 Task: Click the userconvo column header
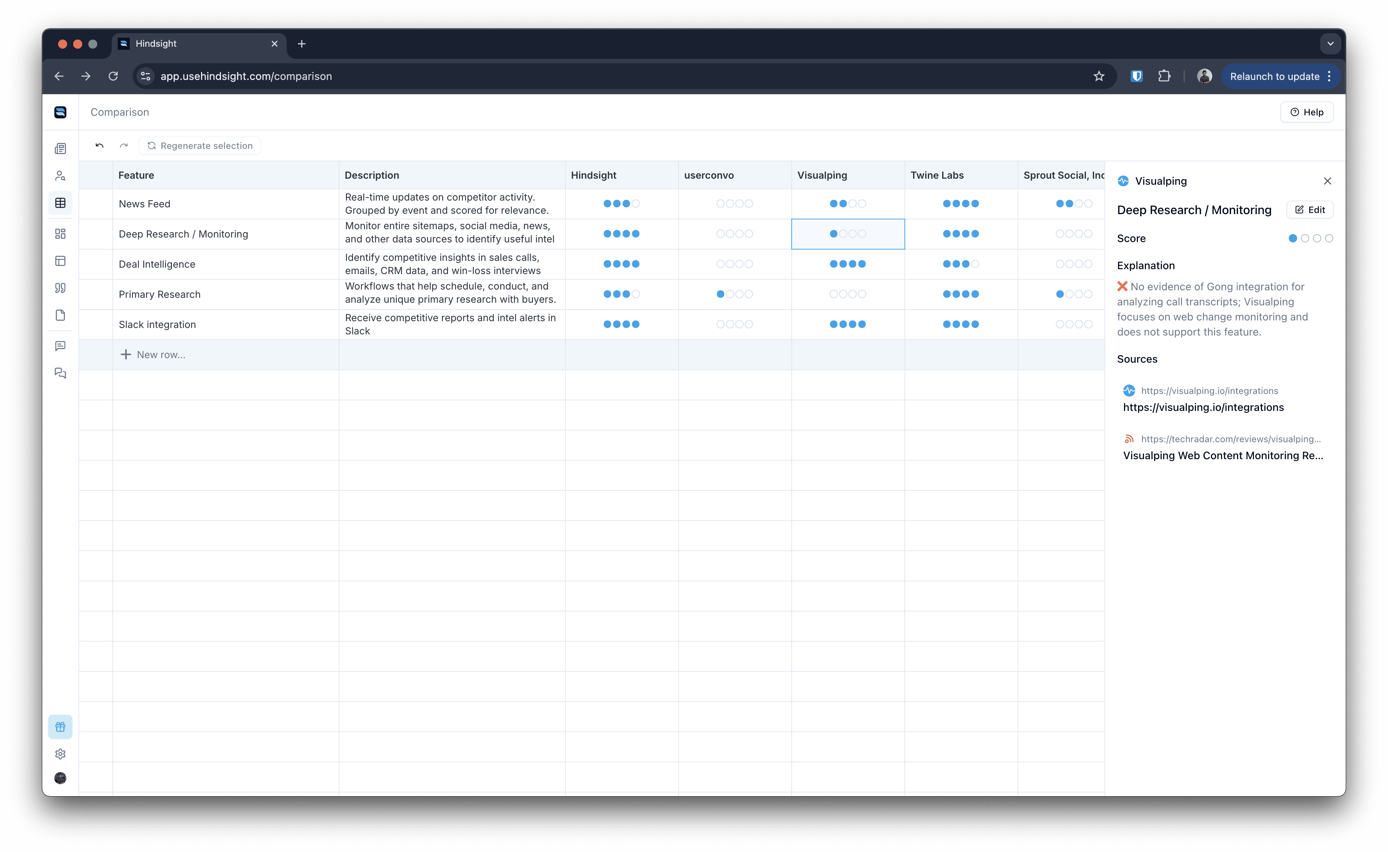pos(735,175)
